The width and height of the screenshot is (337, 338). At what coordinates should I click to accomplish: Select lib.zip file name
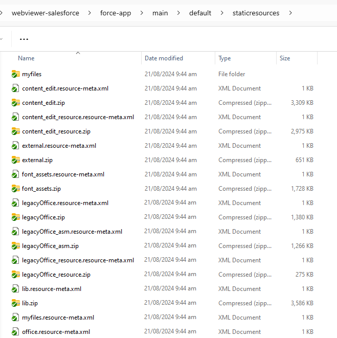click(30, 303)
